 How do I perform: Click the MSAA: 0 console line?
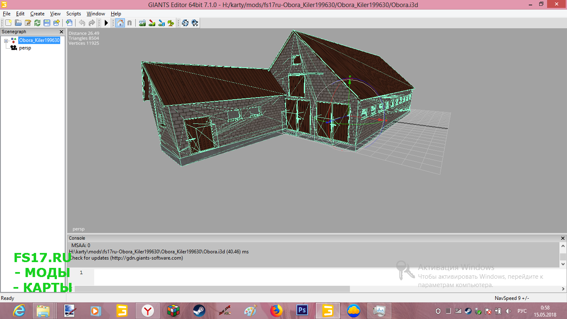81,245
